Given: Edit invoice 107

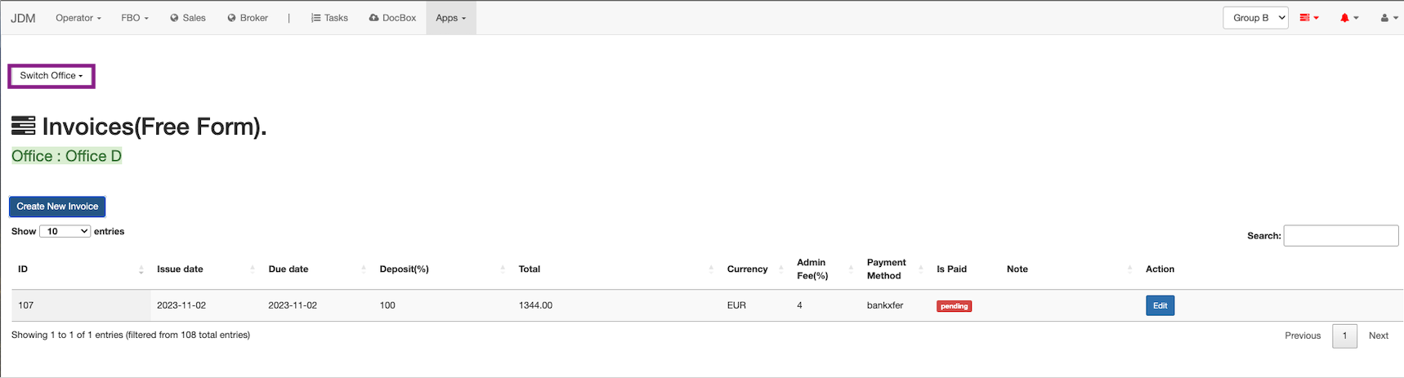Looking at the screenshot, I should point(1160,306).
